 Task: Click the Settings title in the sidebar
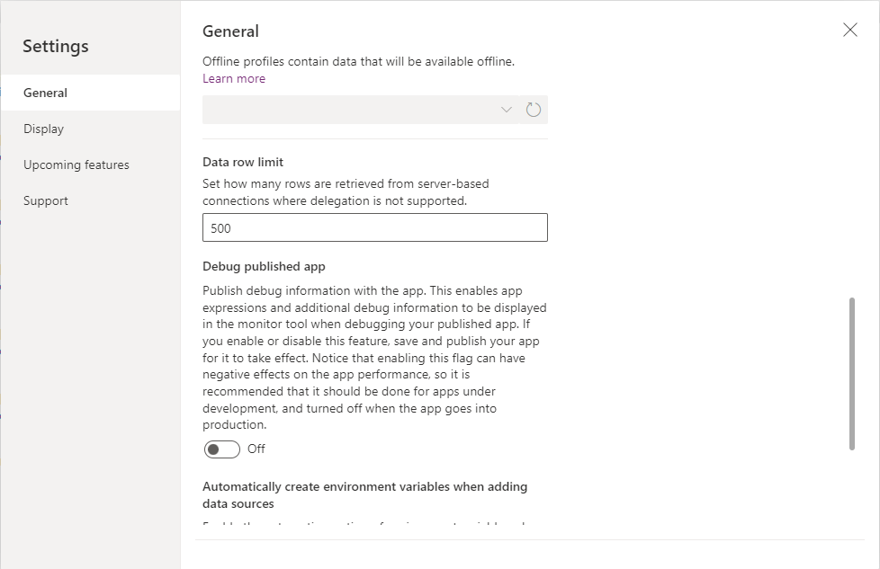click(55, 46)
